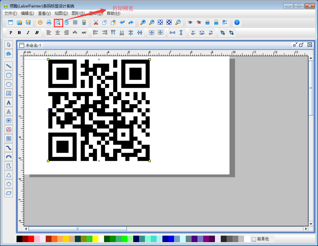
Task: Save the label with the floppy disk icon
Action: [28, 22]
